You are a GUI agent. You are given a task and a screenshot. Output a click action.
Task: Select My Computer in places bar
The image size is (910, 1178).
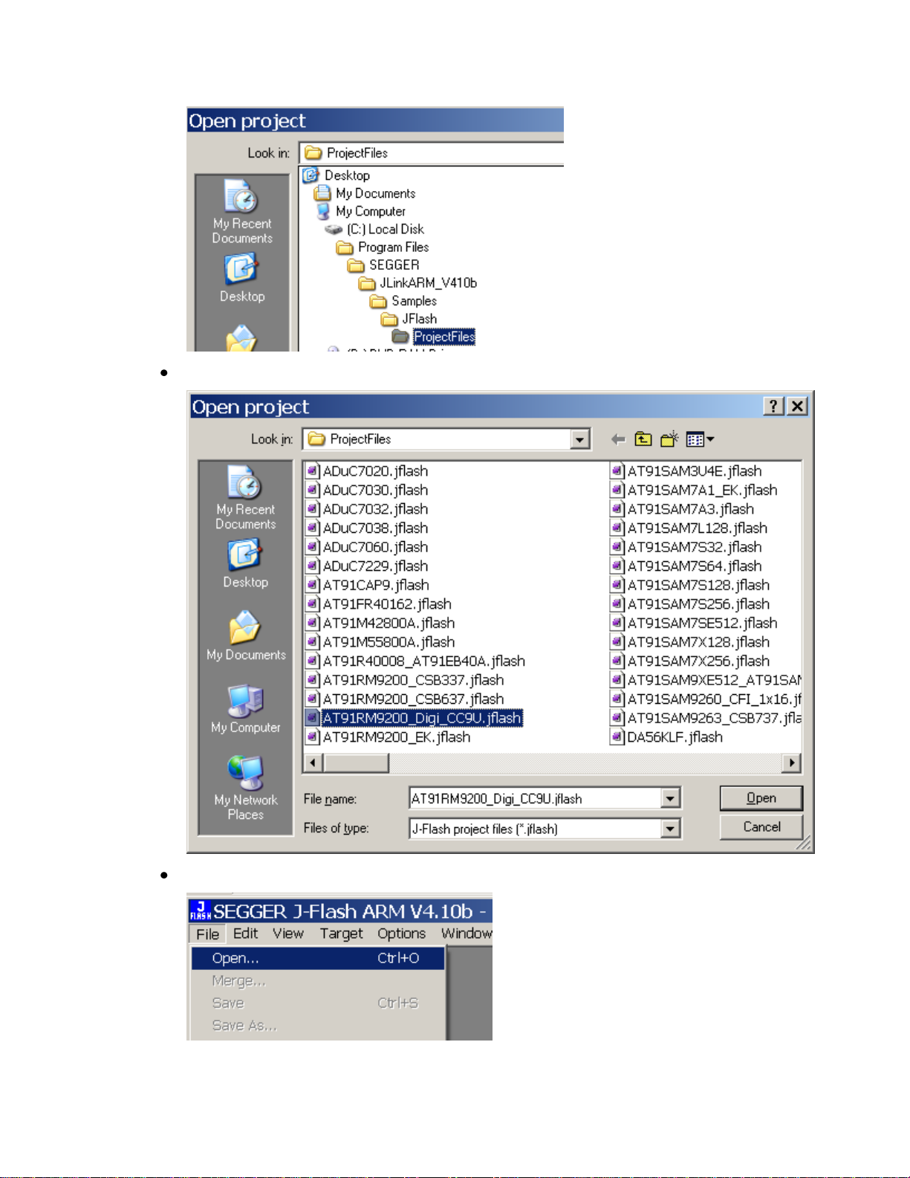tap(246, 709)
